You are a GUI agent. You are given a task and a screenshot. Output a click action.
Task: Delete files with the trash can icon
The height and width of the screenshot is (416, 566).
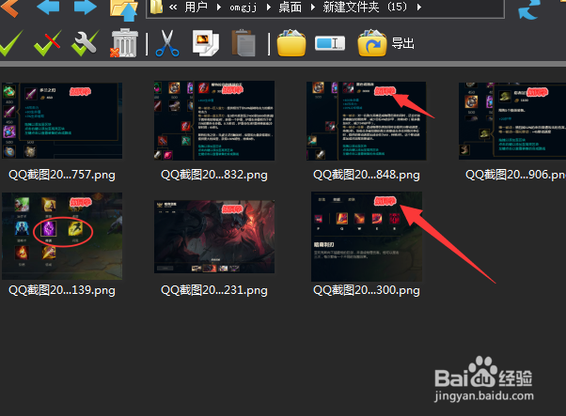tap(124, 43)
